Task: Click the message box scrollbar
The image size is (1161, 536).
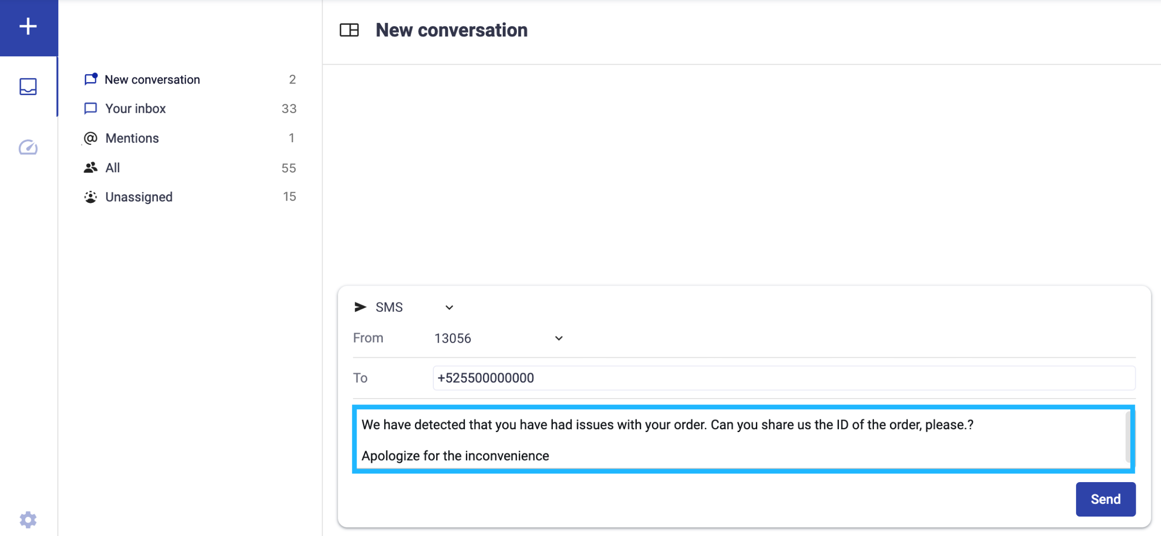Action: [1127, 437]
